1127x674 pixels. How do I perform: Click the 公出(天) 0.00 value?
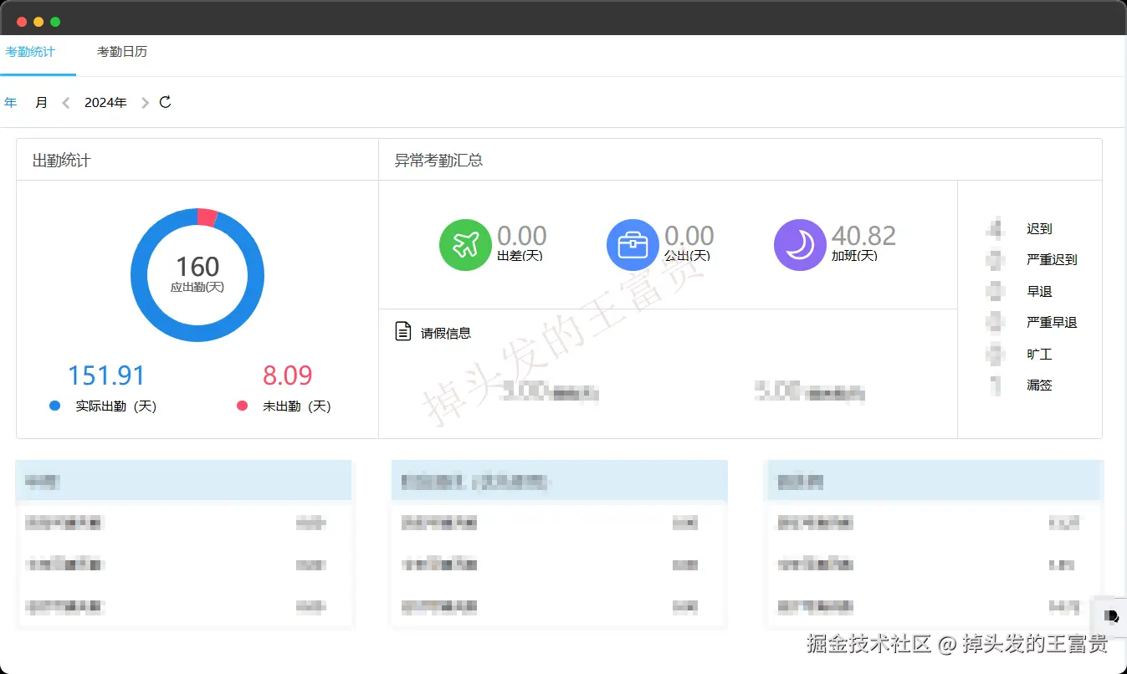click(x=689, y=236)
